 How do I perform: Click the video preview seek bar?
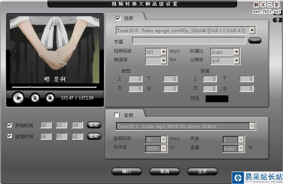(x=54, y=87)
